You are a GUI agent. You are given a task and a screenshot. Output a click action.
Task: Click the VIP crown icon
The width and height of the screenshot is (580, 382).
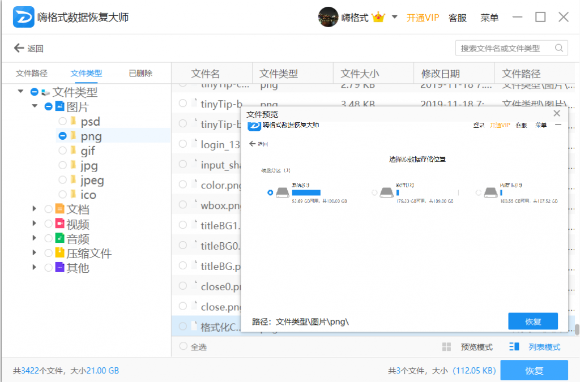(378, 17)
